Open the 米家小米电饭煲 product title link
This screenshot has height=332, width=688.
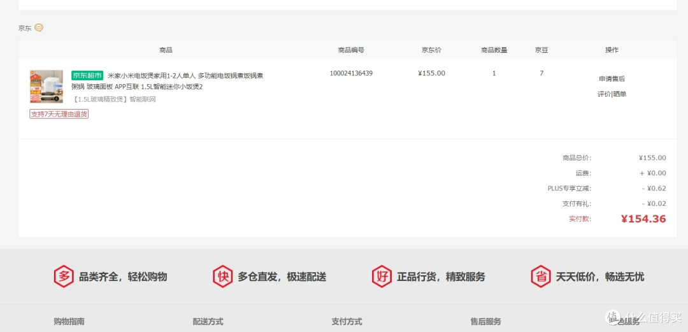(x=167, y=81)
